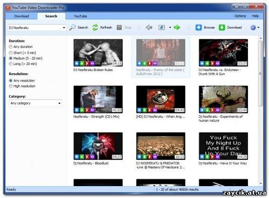Image resolution: width=269 pixels, height=198 pixels.
Task: Click purple preview eye on Bloodlust video
Action: point(93,157)
